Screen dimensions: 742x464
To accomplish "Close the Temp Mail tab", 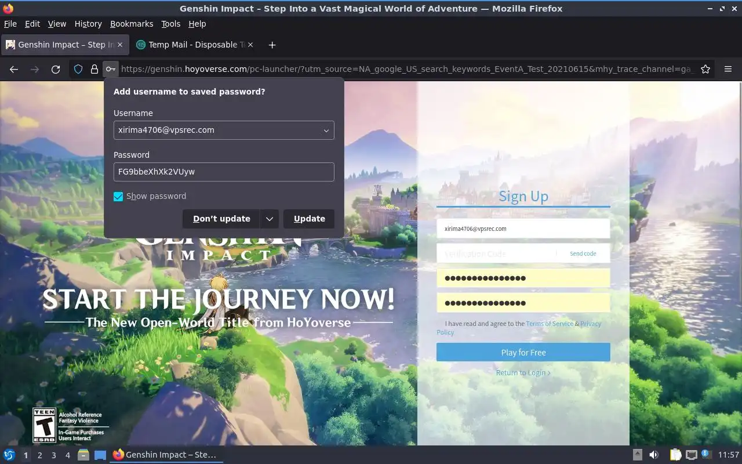I will [250, 45].
